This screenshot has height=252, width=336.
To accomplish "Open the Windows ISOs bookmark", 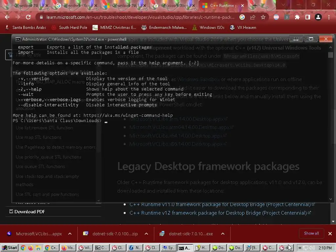I will [208, 28].
